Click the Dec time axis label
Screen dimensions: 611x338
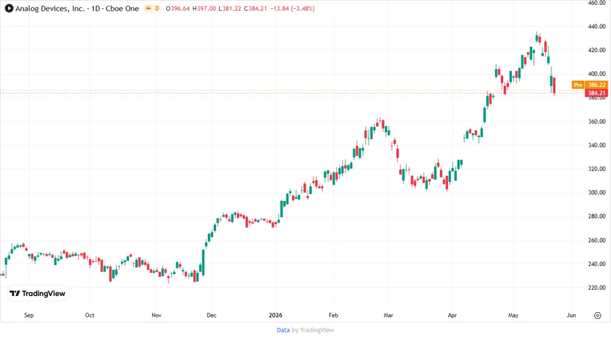212,316
